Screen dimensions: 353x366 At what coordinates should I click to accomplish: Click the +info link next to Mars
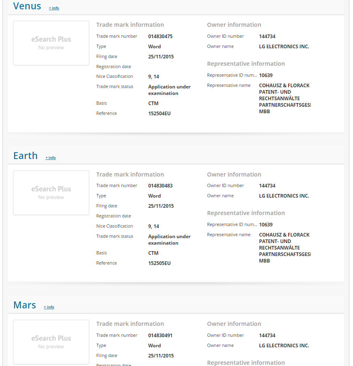pos(49,307)
